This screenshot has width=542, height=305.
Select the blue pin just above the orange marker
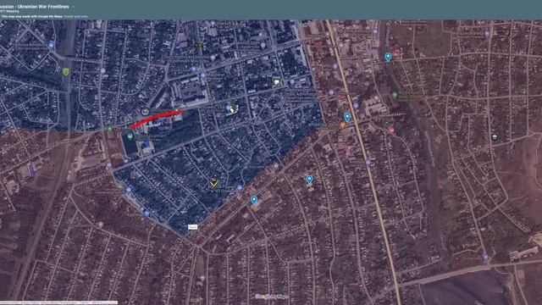[347, 117]
